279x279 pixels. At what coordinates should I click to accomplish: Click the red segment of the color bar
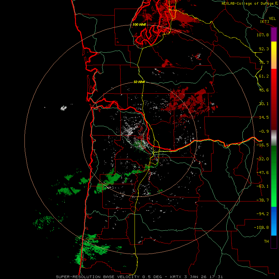click(274, 99)
